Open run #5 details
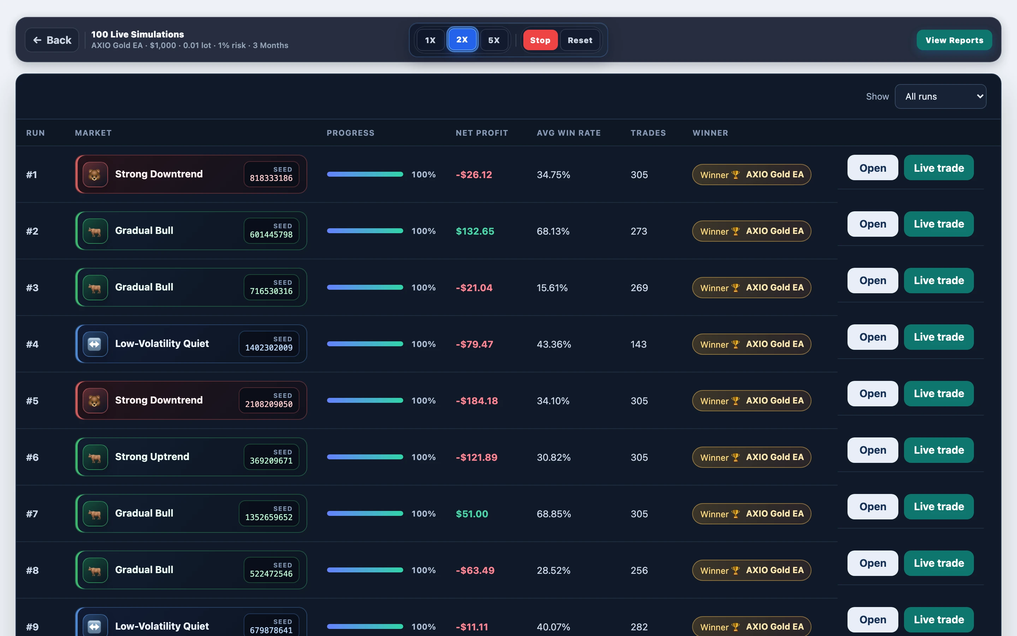Viewport: 1017px width, 636px height. pos(873,394)
